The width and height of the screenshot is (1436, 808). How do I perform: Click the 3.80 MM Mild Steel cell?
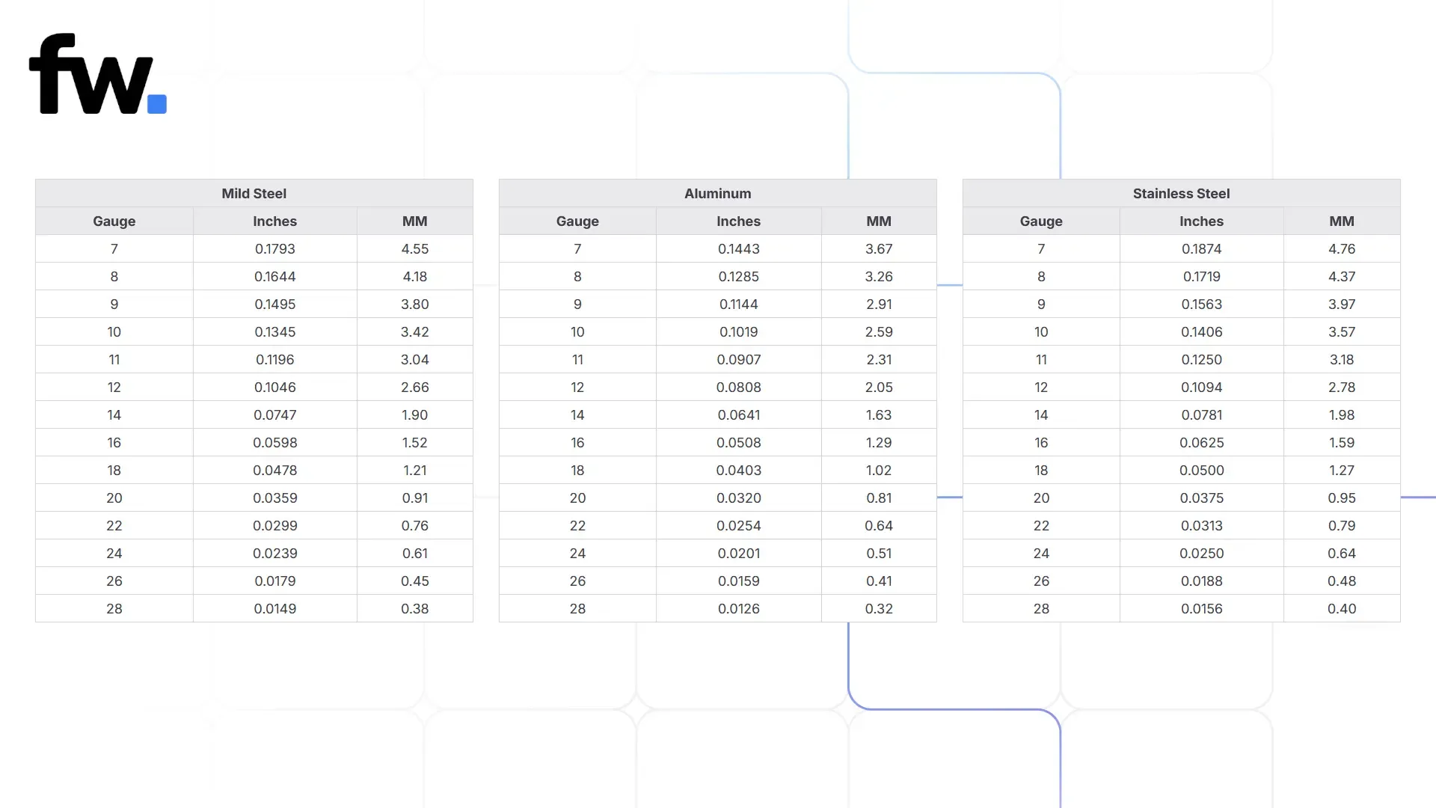click(x=415, y=304)
